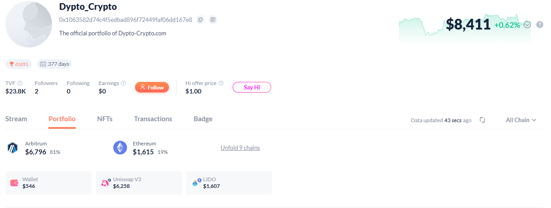
Task: Expand the portfolio value change chevron
Action: coord(527,25)
